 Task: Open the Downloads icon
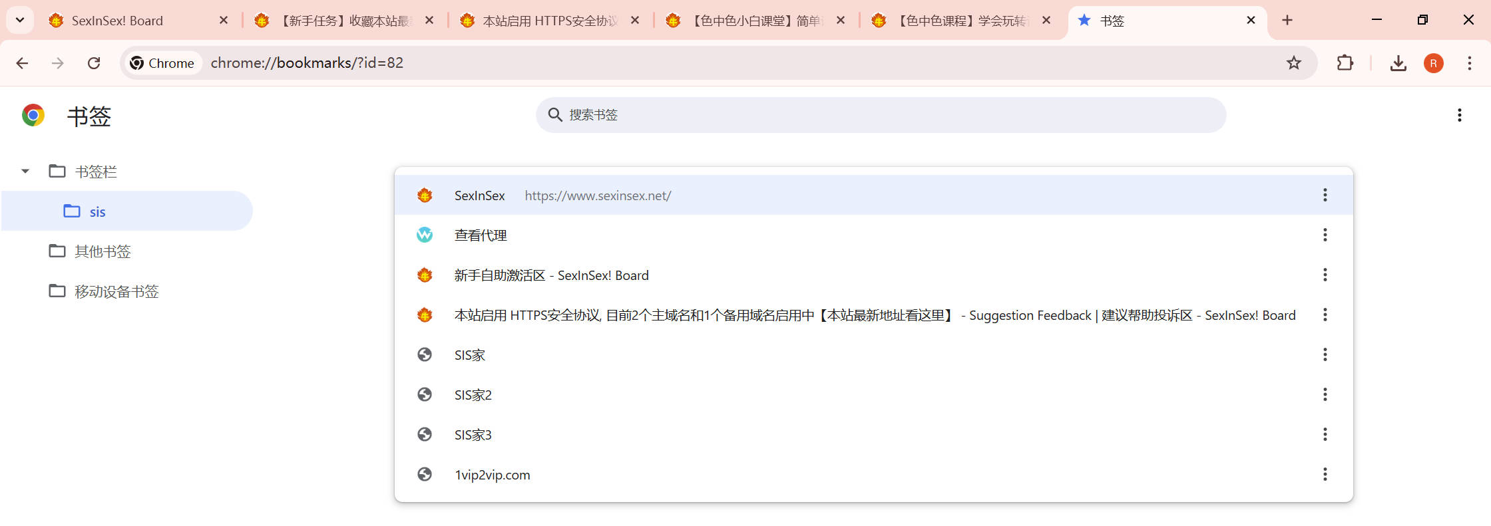pyautogui.click(x=1398, y=63)
